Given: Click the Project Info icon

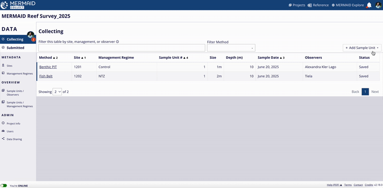Looking at the screenshot, I should (x=3, y=123).
